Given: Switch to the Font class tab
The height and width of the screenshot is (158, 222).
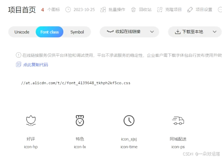Looking at the screenshot, I should coord(49,32).
